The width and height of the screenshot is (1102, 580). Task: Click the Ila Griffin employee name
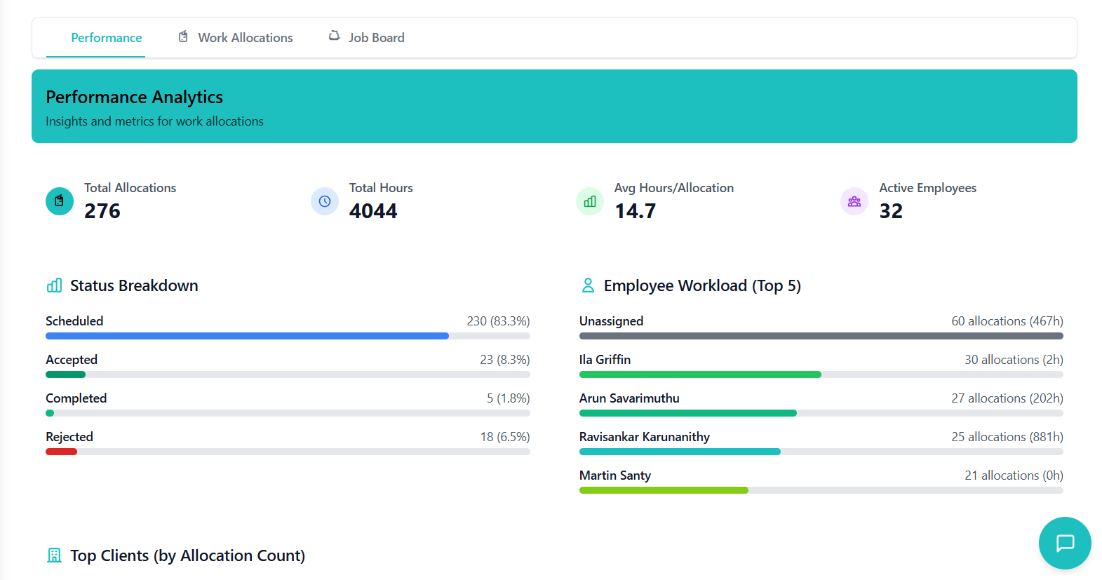coord(605,360)
